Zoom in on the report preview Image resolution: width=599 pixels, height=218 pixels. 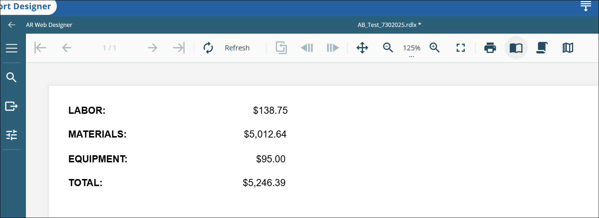click(x=435, y=48)
